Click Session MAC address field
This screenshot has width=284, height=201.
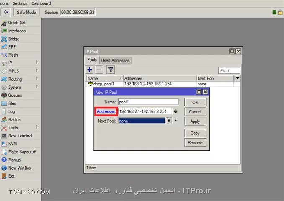click(77, 12)
